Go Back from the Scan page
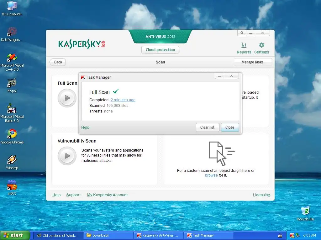 (x=58, y=62)
